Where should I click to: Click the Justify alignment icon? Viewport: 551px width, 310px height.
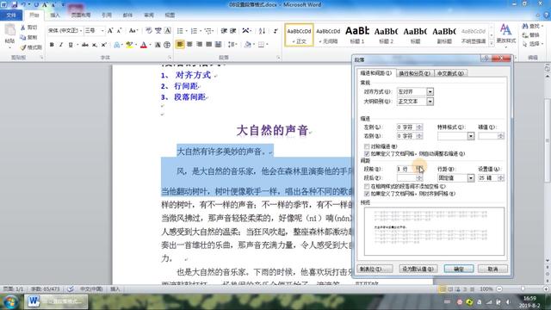point(208,44)
